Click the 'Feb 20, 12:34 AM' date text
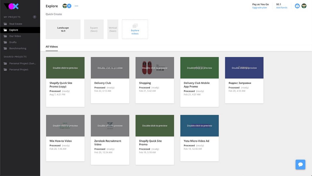 coord(103,153)
